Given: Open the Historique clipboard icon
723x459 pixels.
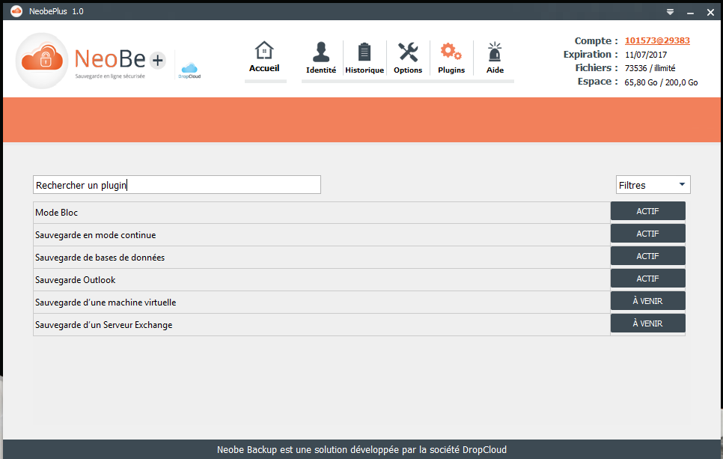Looking at the screenshot, I should (364, 52).
